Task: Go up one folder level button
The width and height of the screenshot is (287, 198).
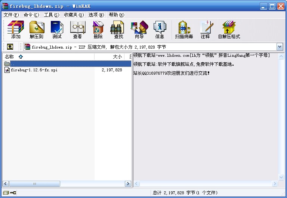Action: 10,47
